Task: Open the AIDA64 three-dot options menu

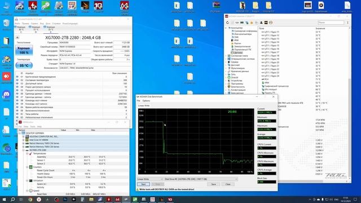Action: tap(347, 23)
